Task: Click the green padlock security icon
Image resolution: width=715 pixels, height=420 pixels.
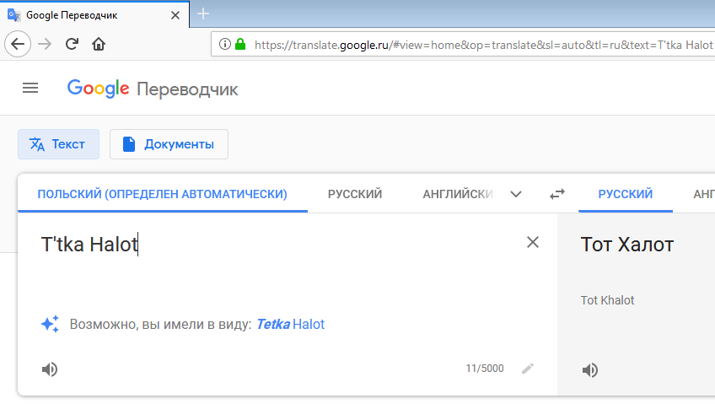Action: (240, 44)
